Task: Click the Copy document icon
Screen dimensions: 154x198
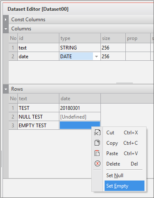Action: [97, 143]
